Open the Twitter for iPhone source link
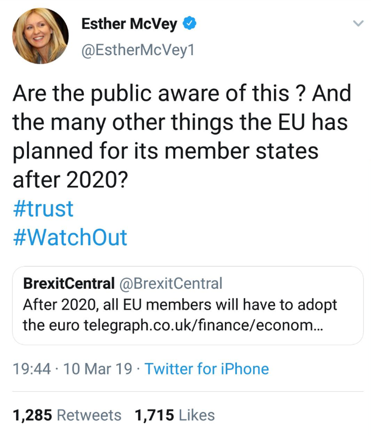 [x=207, y=369]
